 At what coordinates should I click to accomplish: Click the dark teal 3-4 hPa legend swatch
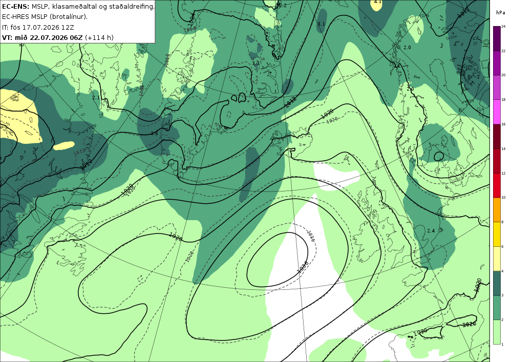pyautogui.click(x=497, y=283)
